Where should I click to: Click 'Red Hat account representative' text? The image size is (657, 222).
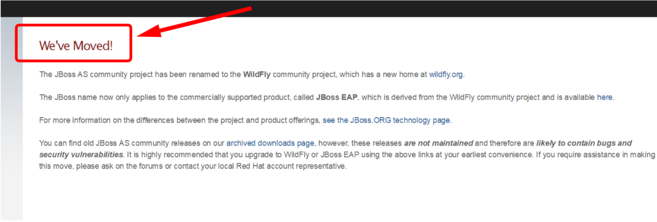click(291, 166)
